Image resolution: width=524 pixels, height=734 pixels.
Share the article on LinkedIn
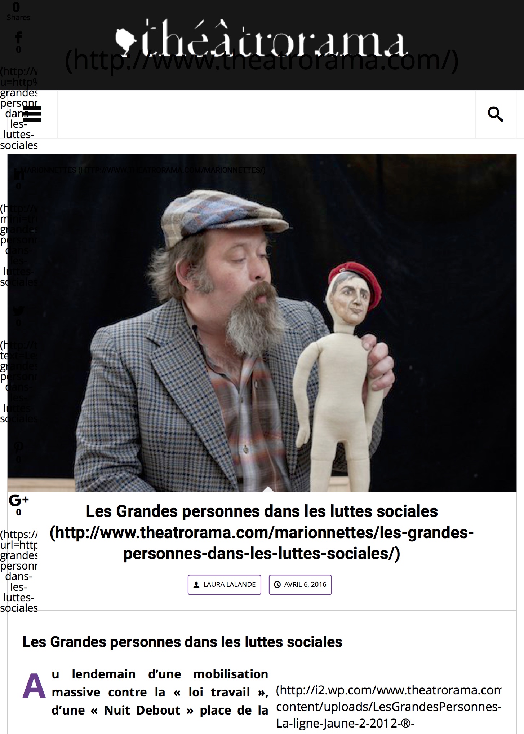coord(19,175)
